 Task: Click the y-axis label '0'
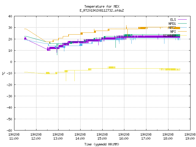(x=11, y=62)
